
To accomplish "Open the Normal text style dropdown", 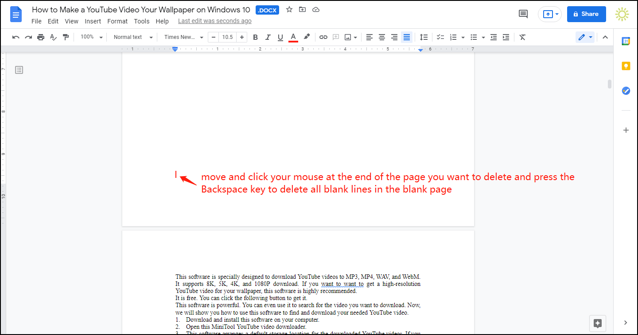I will coord(132,37).
